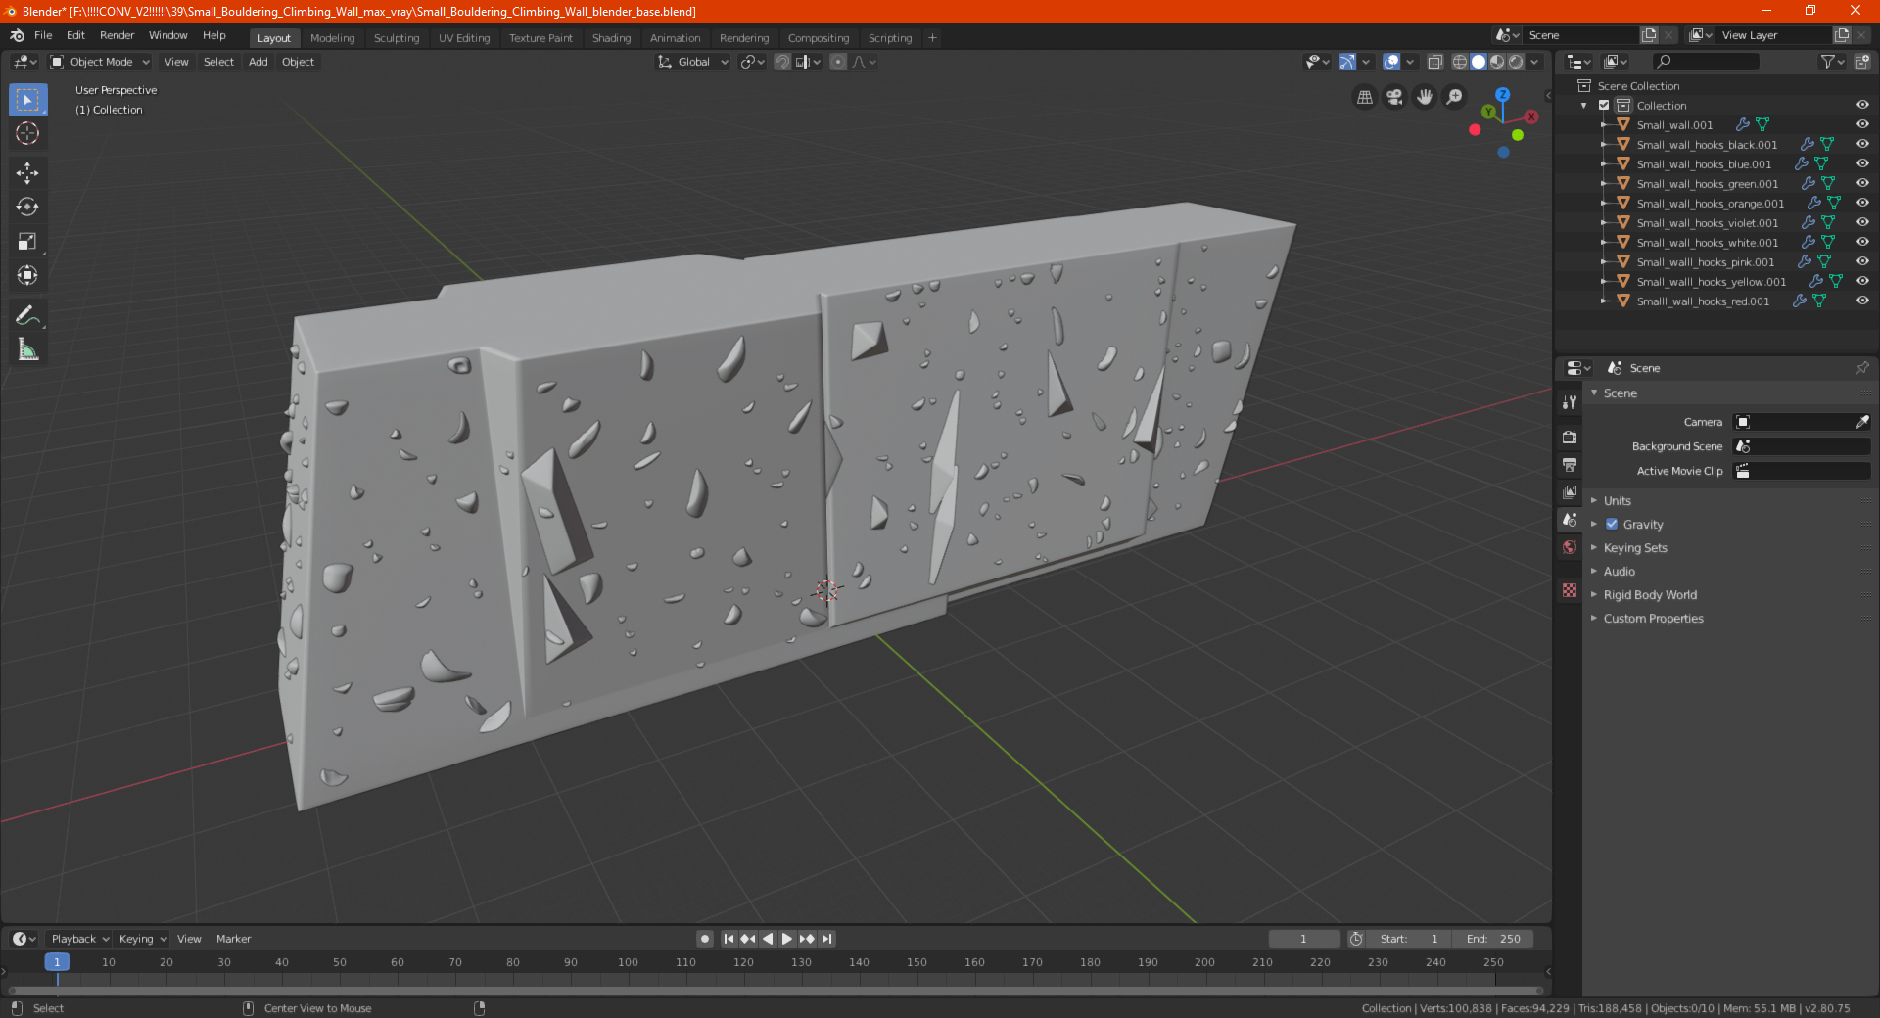Switch to wireframe viewport shading
The height and width of the screenshot is (1018, 1880).
coord(1460,62)
